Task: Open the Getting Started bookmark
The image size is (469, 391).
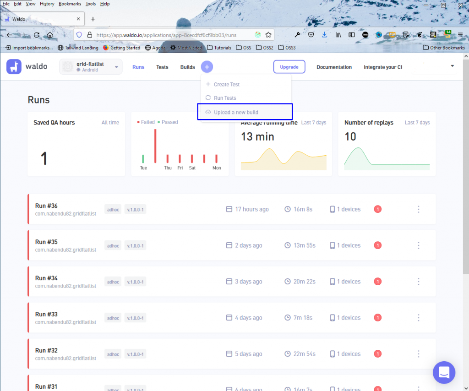Action: click(x=122, y=48)
